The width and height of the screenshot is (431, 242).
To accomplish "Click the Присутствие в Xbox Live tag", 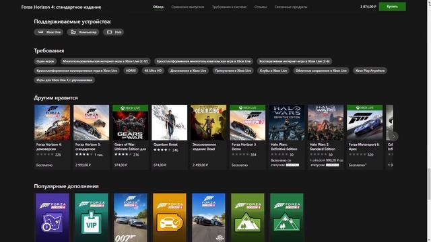I will pyautogui.click(x=233, y=71).
